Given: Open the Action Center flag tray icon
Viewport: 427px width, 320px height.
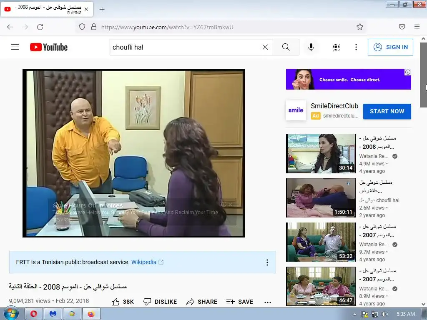Looking at the screenshot, I should (x=364, y=314).
